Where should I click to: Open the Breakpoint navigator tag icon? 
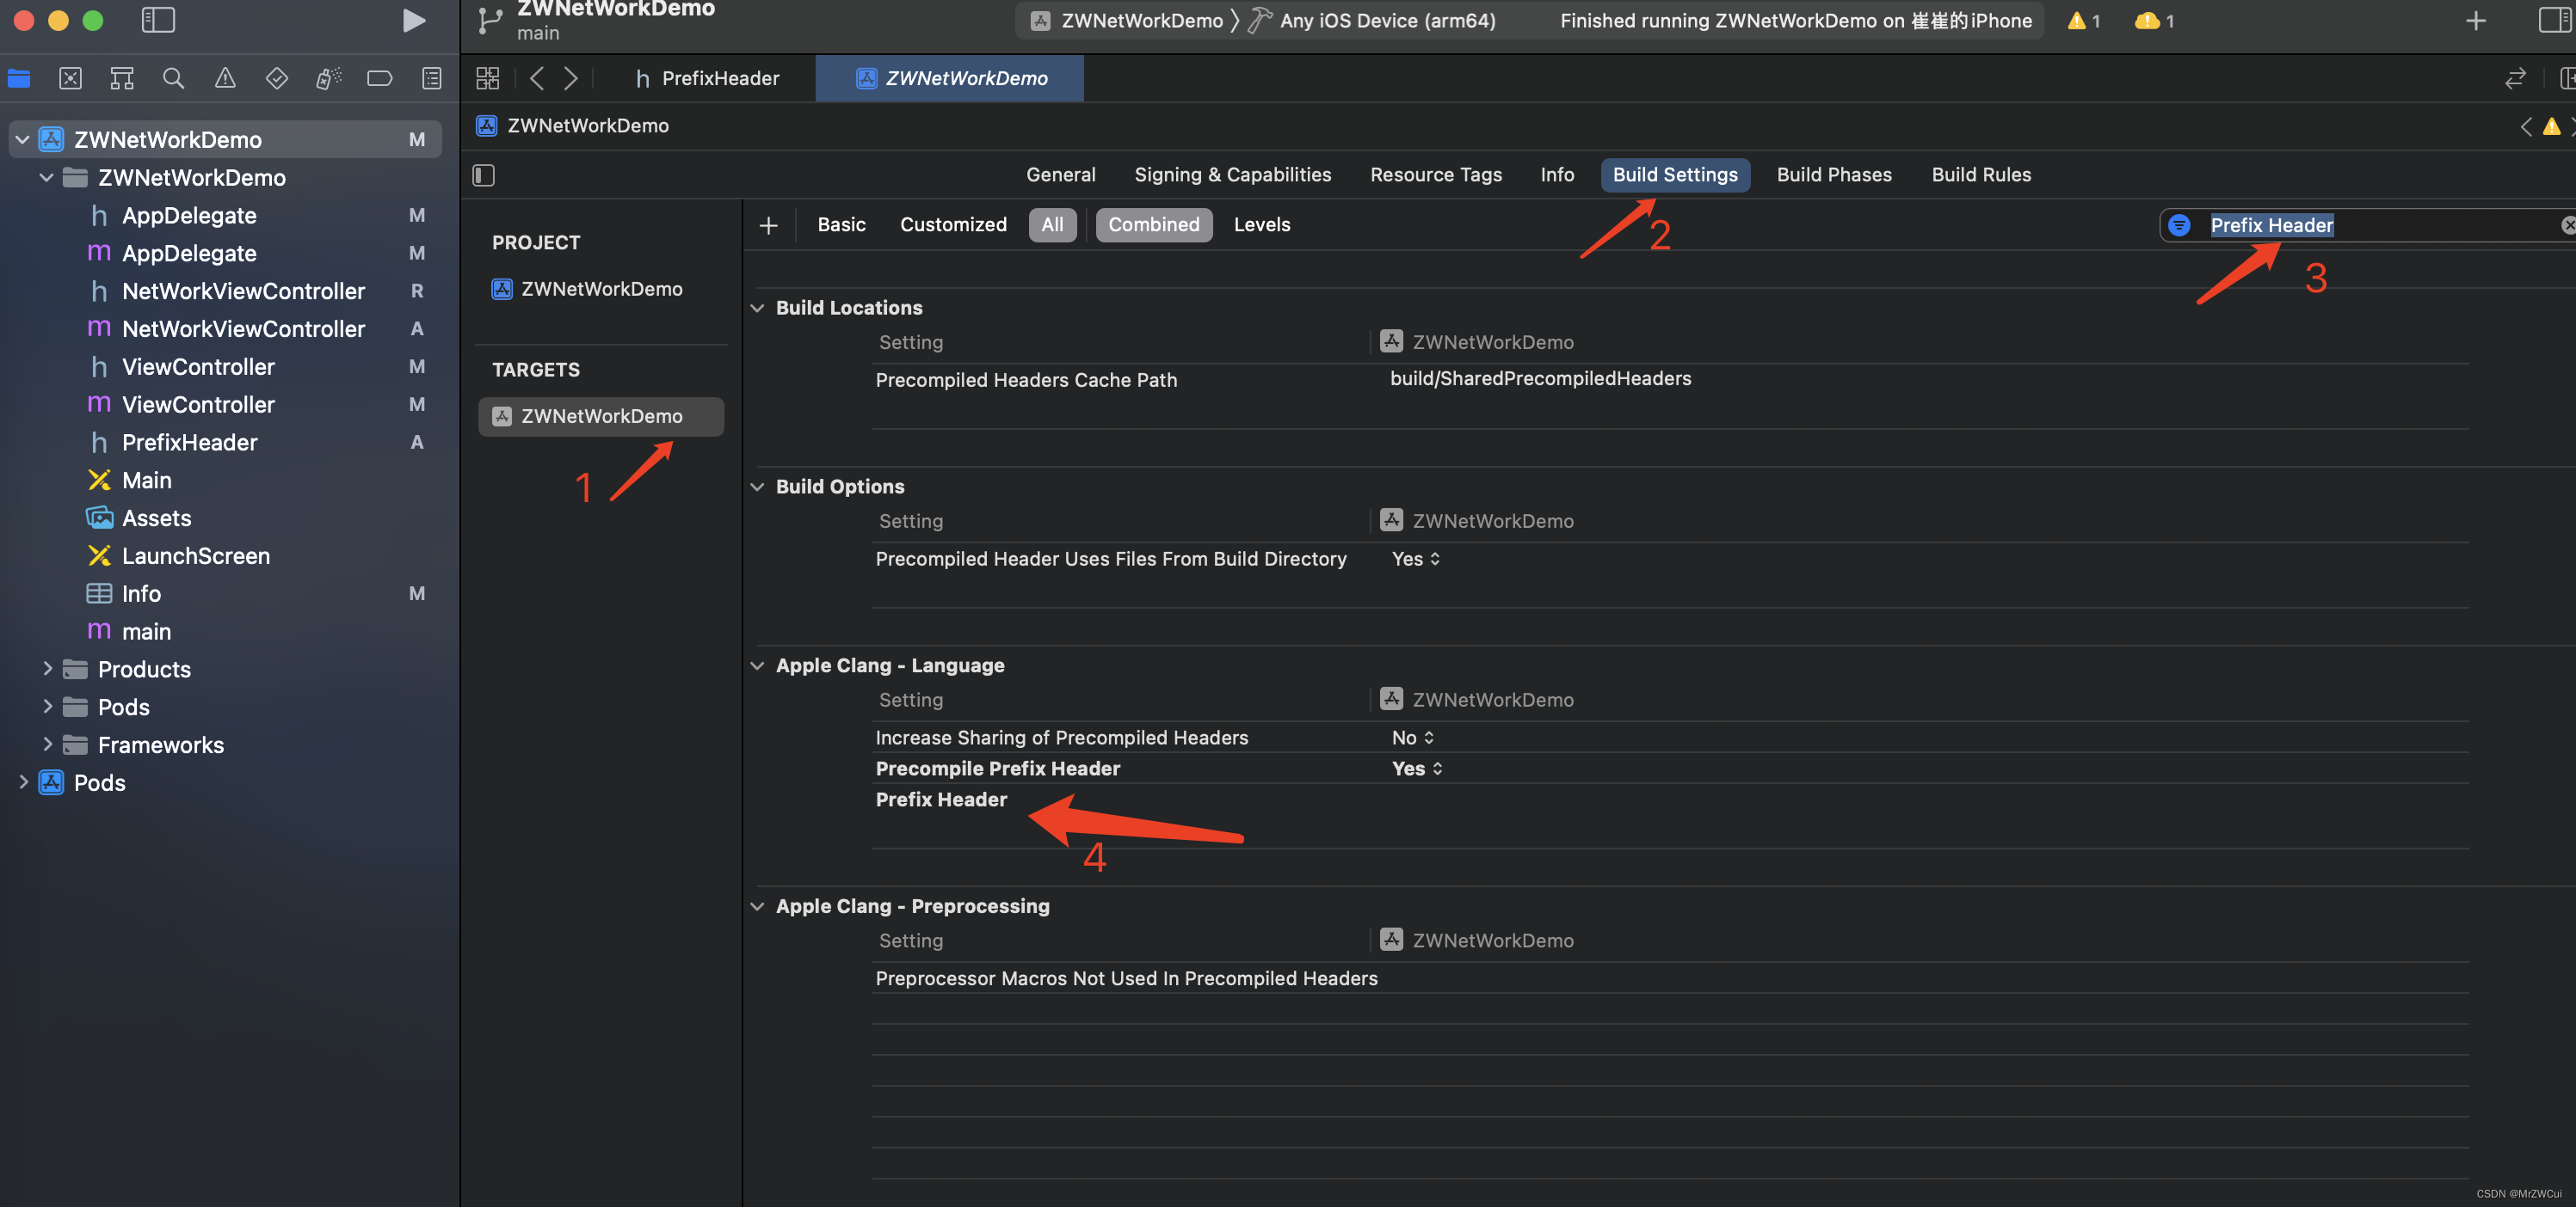(x=379, y=78)
